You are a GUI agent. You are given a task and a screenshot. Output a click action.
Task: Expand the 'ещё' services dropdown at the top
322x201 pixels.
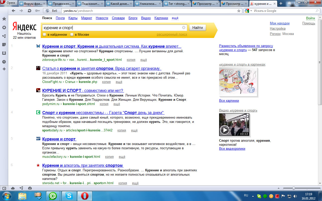[x=175, y=18]
